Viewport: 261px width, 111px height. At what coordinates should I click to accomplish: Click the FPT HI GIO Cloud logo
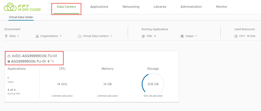point(22,7)
